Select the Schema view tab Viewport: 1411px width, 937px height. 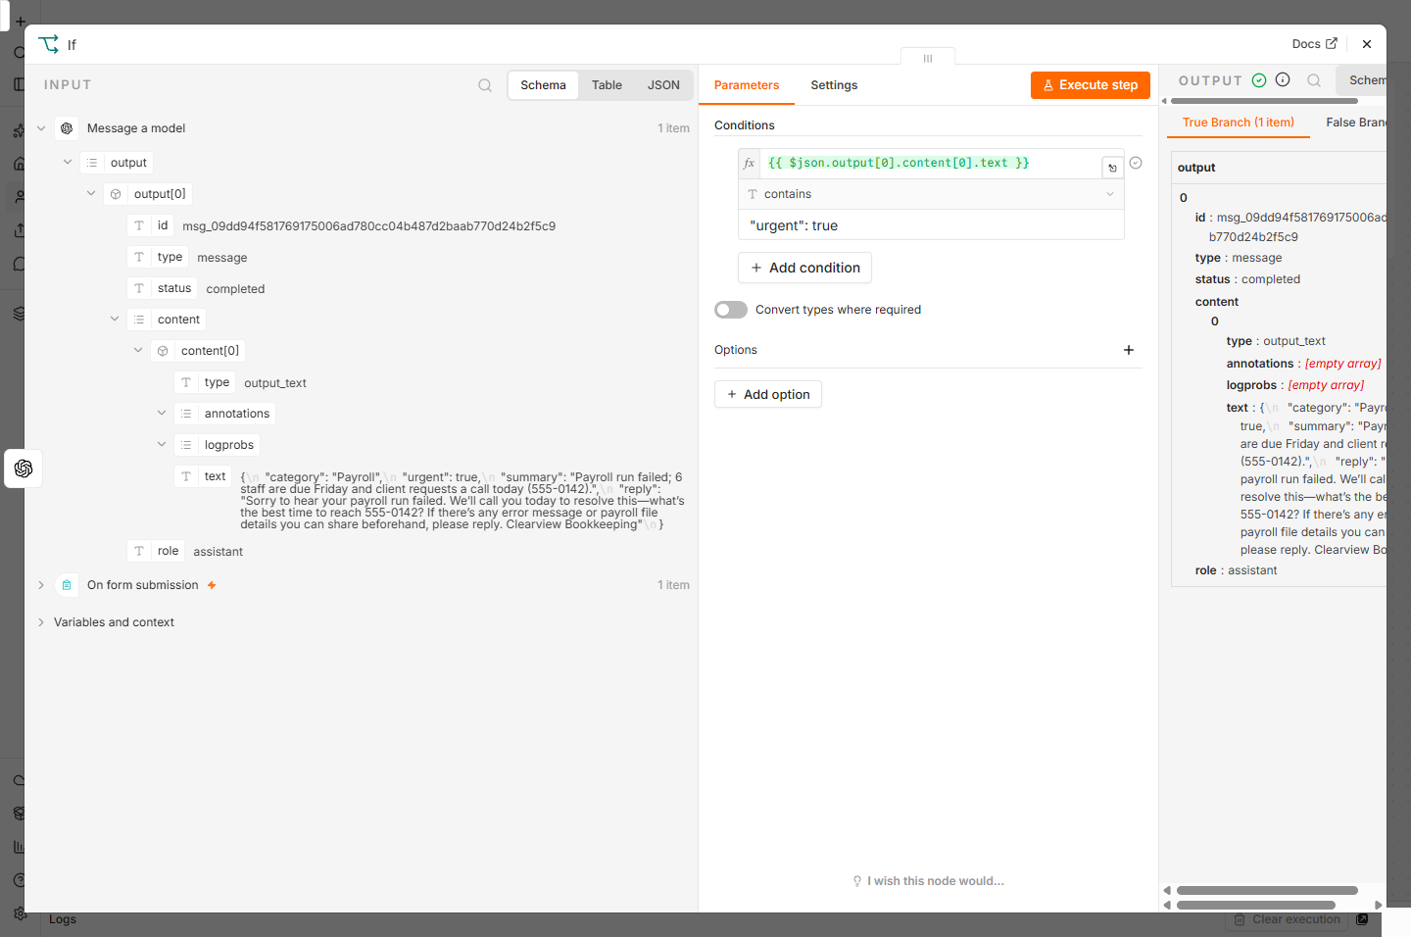(x=543, y=85)
